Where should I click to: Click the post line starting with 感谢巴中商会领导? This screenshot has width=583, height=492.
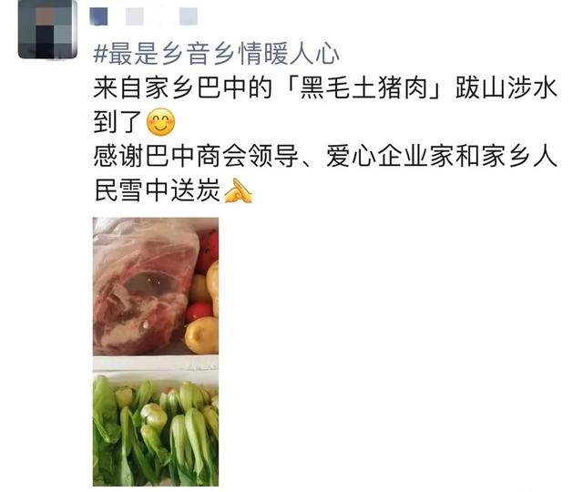click(325, 157)
